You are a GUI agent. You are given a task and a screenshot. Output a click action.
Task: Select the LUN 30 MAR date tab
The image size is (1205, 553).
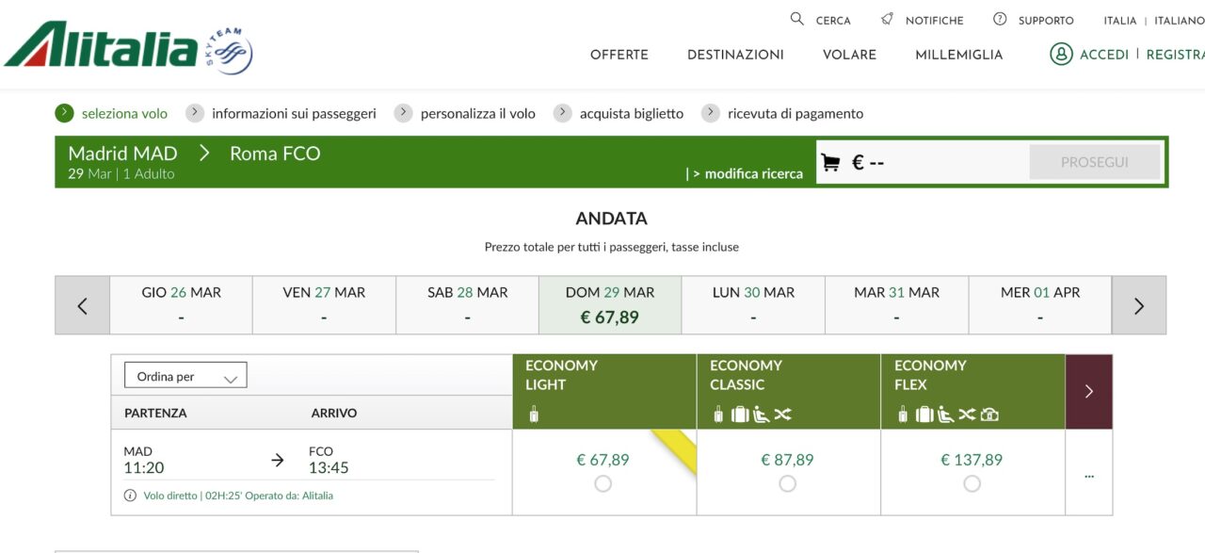(753, 305)
